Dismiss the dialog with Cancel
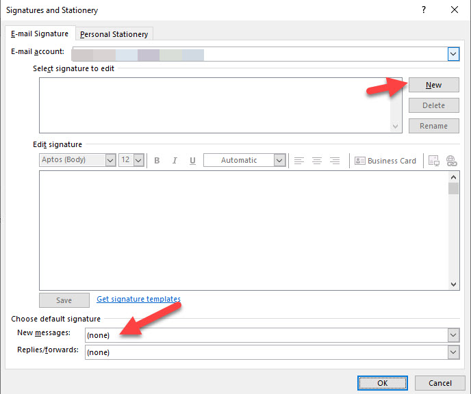The image size is (471, 394). coord(440,383)
